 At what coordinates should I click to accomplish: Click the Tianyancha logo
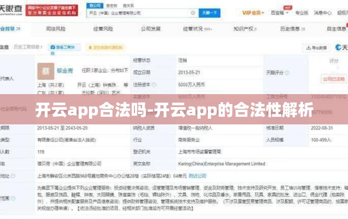11,10
